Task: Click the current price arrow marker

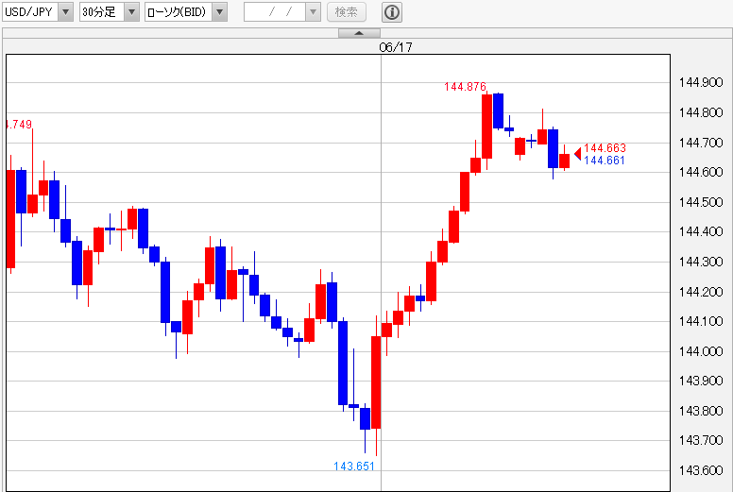Action: pos(578,153)
